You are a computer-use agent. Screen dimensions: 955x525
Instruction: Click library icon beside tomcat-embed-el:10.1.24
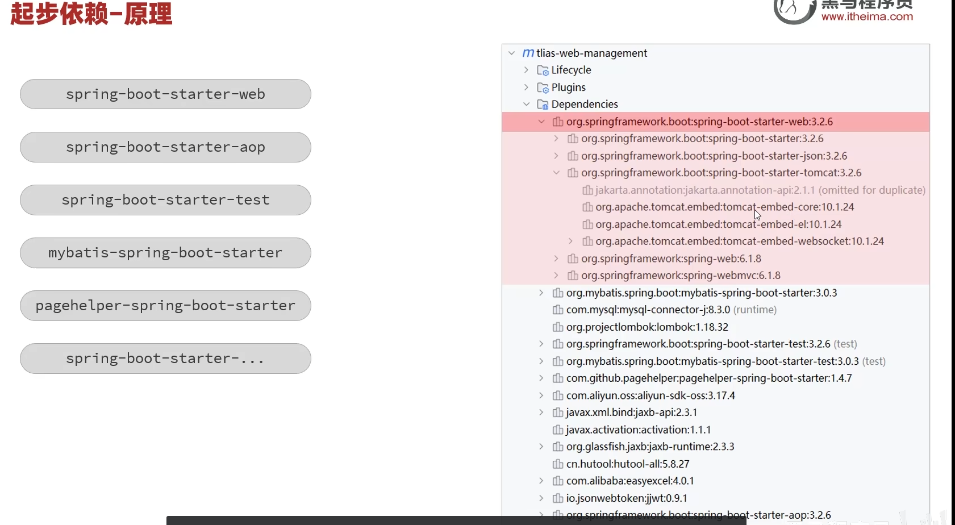(587, 224)
